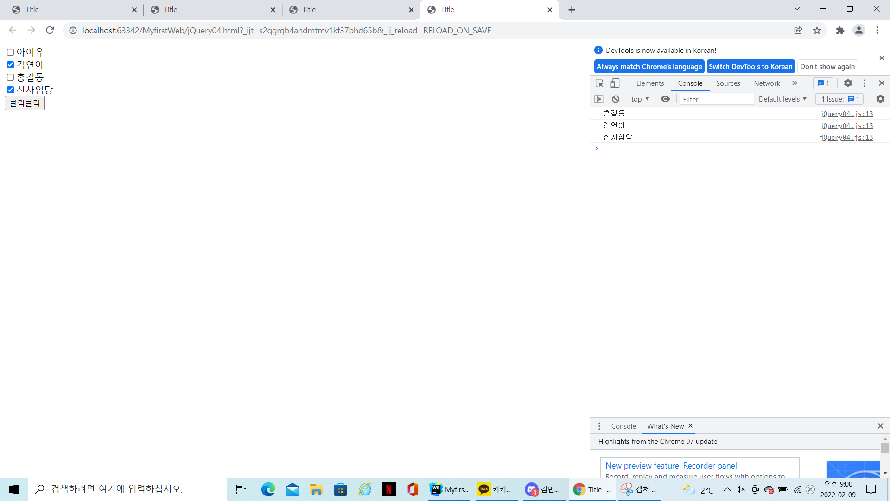Click the page reload icon

[x=50, y=31]
